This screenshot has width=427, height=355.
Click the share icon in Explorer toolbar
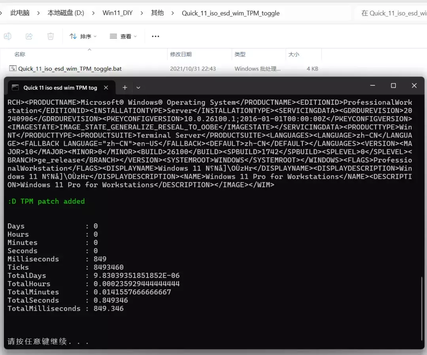(x=29, y=36)
